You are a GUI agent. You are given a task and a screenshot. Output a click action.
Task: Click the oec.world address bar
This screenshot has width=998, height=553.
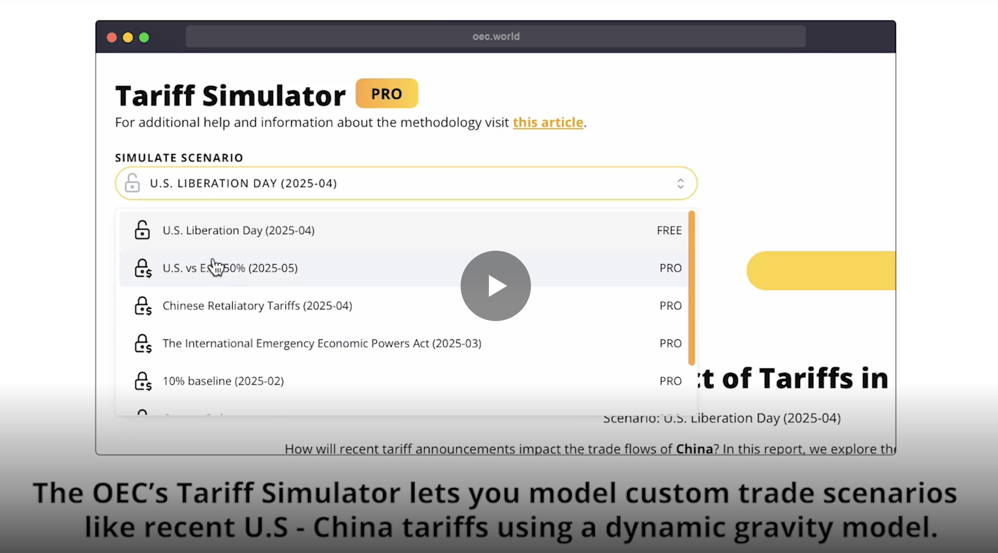click(x=496, y=36)
